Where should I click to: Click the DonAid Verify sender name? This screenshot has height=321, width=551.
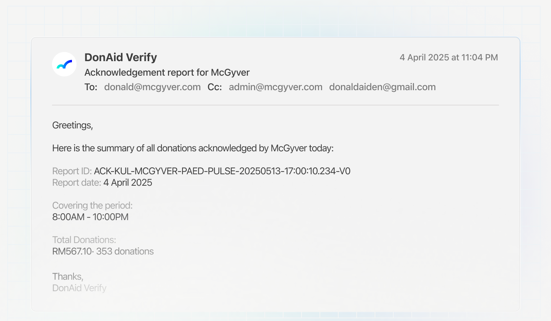click(121, 57)
